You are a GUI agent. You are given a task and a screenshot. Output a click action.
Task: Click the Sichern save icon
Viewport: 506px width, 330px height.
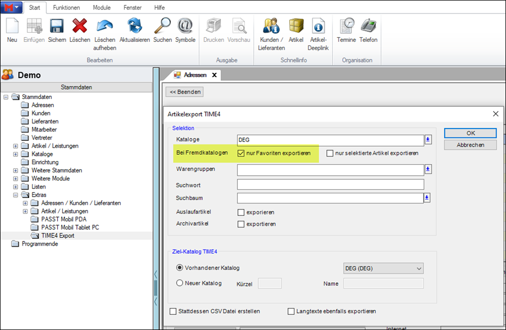pyautogui.click(x=57, y=27)
